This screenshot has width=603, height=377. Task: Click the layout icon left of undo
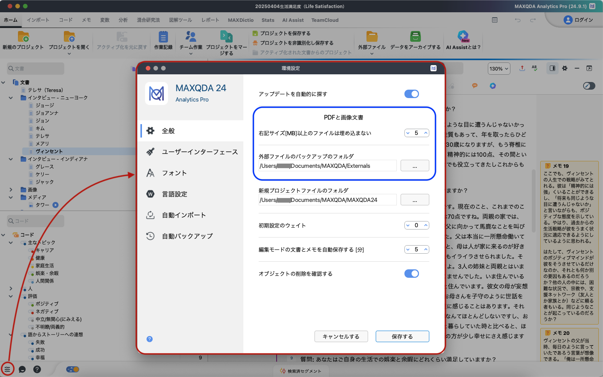495,20
